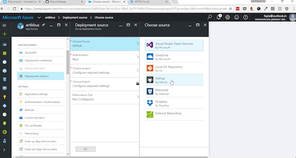This screenshot has height=158, width=296.
Task: Select the Dropbox source icon
Action: point(150,103)
